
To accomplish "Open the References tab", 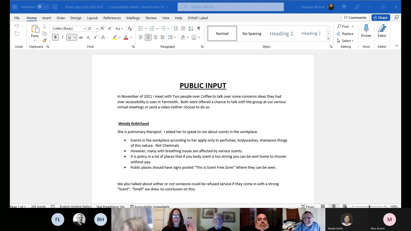I will [x=112, y=18].
